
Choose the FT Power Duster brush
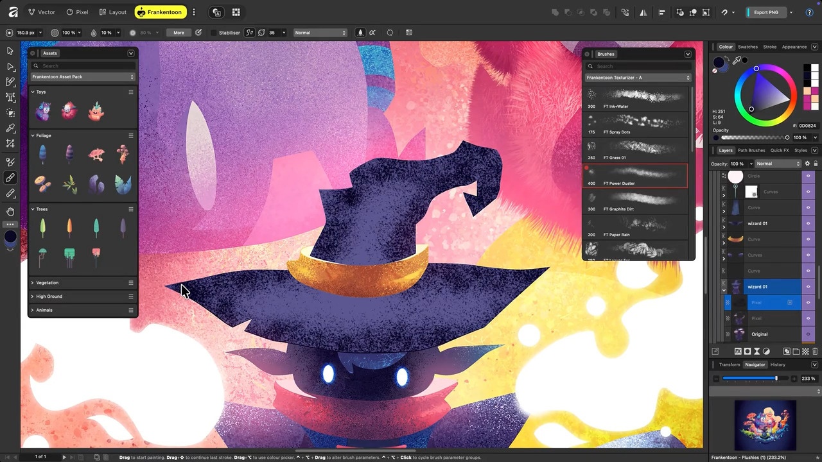pyautogui.click(x=635, y=176)
